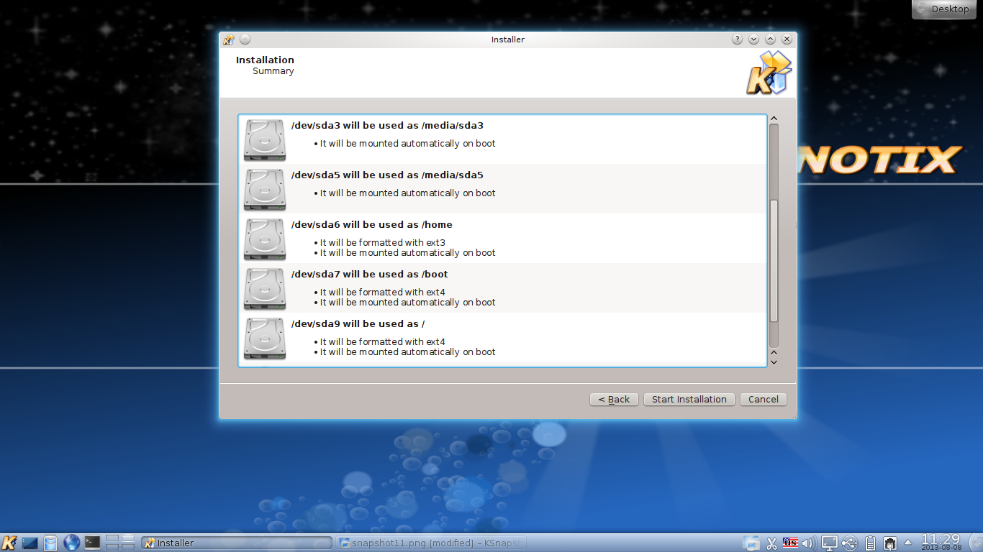Open the USB device notifier tray icon
The width and height of the screenshot is (983, 552).
pos(850,543)
